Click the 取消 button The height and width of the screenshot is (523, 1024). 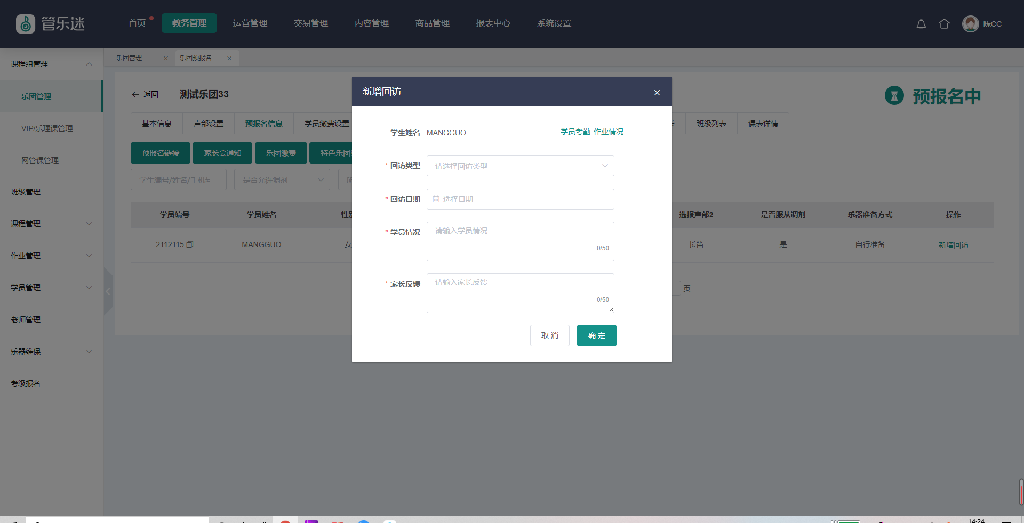coord(549,336)
